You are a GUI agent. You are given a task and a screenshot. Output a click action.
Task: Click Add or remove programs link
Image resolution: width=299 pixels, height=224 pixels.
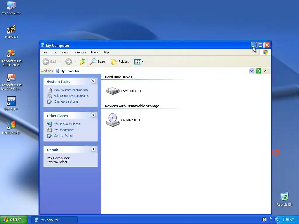71,96
